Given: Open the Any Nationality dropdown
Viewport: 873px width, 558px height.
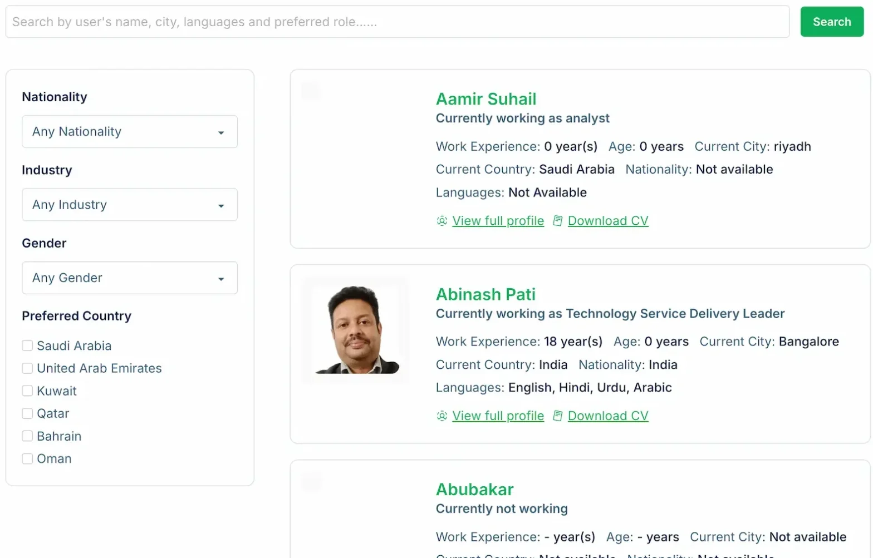Looking at the screenshot, I should 129,132.
